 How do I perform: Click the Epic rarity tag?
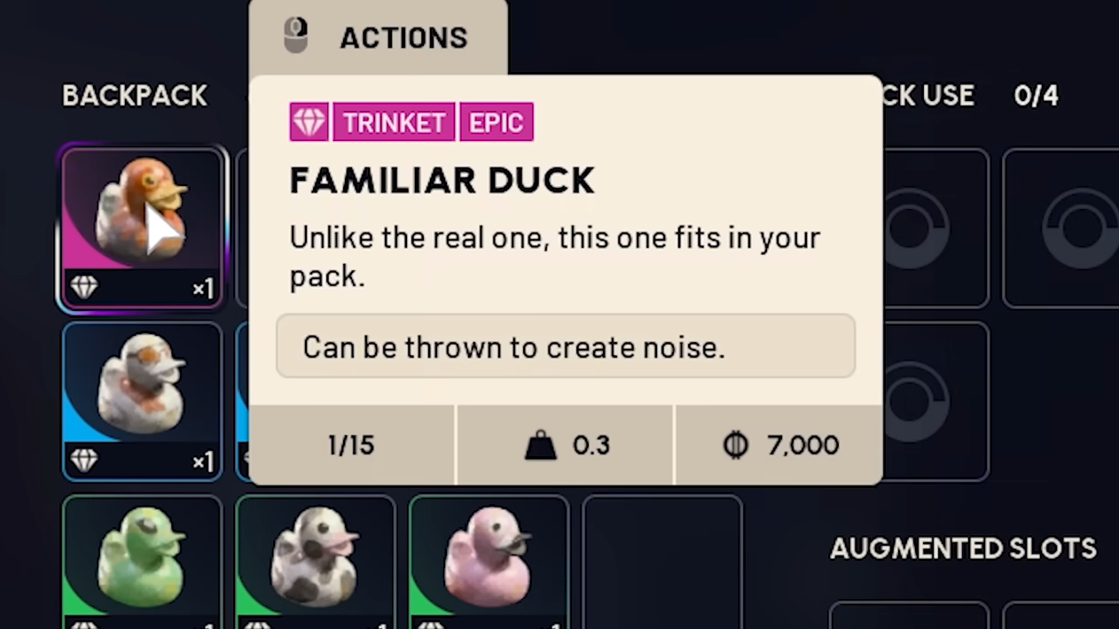point(497,122)
